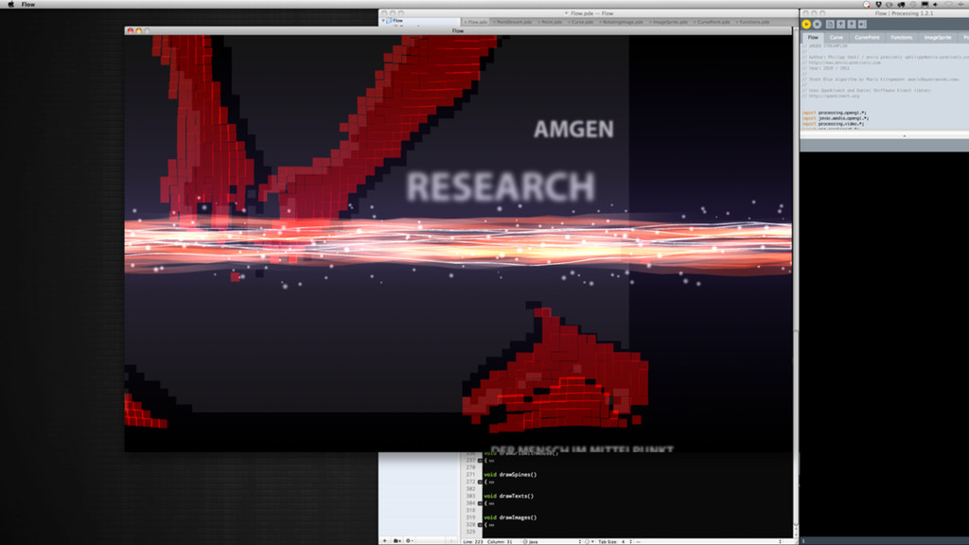The image size is (969, 545).
Task: Switch to the Flow tab in Processing
Action: [x=813, y=38]
